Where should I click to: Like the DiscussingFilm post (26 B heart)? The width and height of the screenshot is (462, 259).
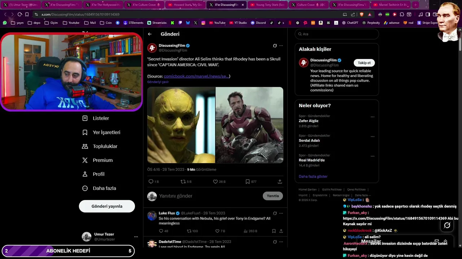click(x=215, y=182)
